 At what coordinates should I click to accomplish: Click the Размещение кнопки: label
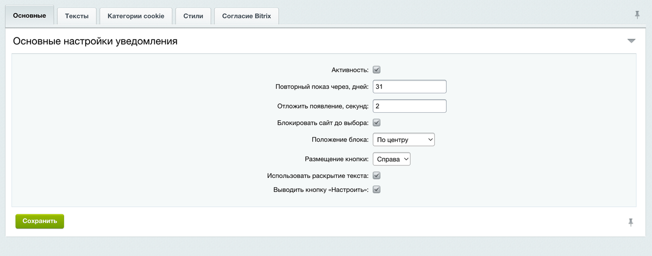[x=337, y=159]
